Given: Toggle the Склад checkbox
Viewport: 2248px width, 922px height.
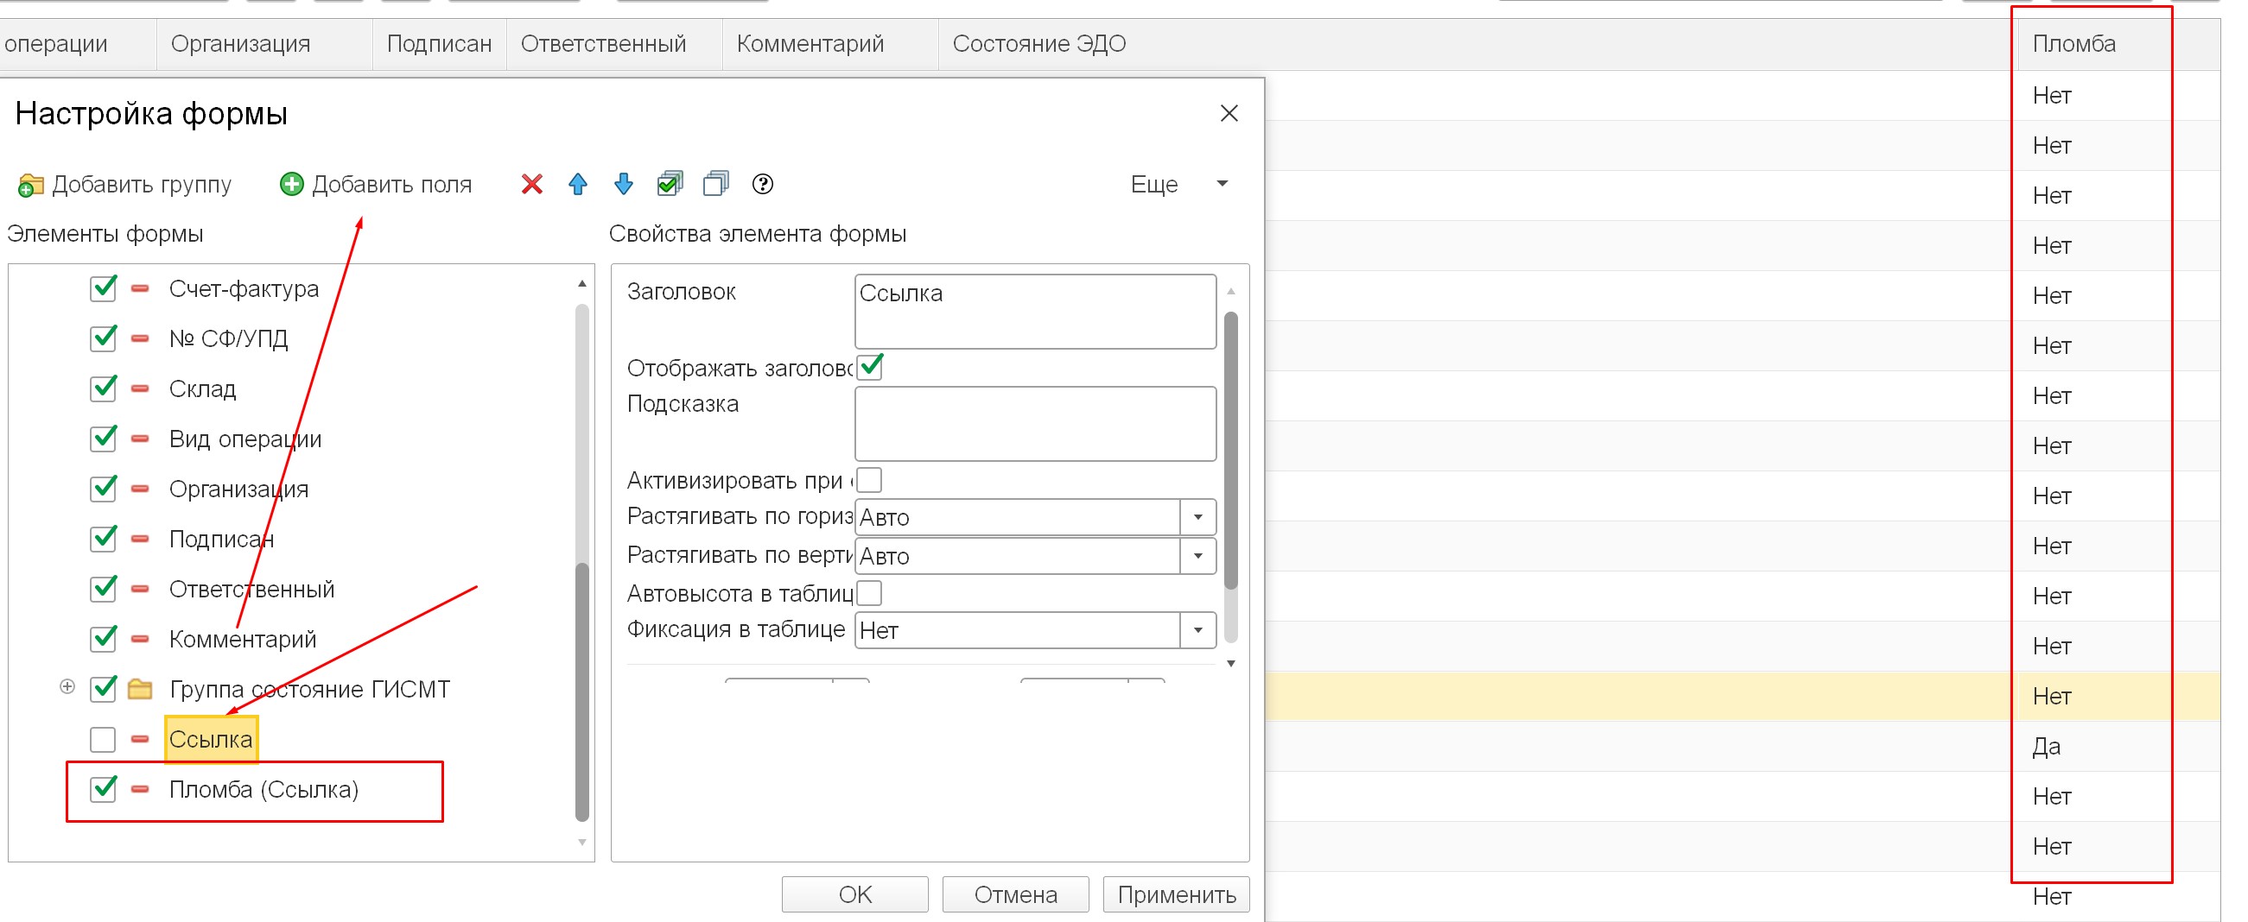Looking at the screenshot, I should pyautogui.click(x=103, y=388).
